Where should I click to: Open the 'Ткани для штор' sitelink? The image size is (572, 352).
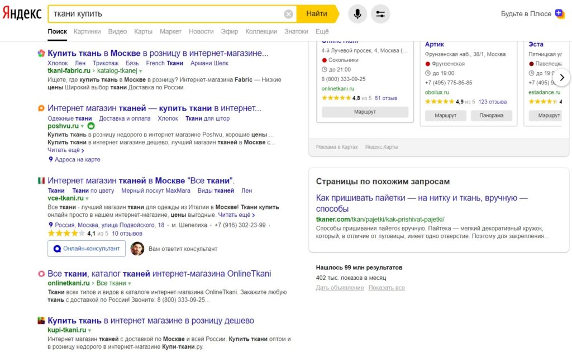pyautogui.click(x=208, y=118)
